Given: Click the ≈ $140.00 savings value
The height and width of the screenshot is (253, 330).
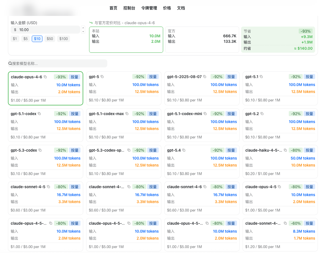Looking at the screenshot, I should click(x=303, y=48).
